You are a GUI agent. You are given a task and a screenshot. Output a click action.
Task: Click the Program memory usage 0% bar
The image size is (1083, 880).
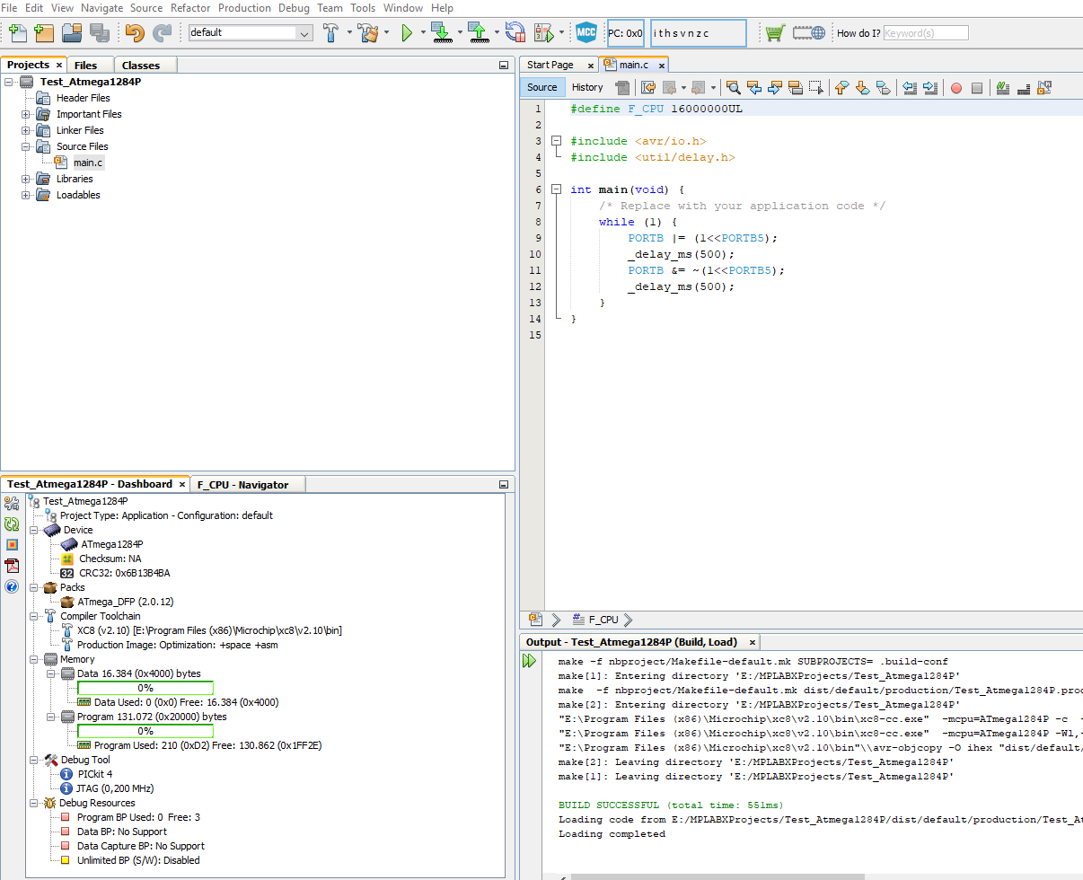145,731
